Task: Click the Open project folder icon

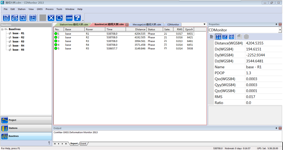Action: tap(15, 18)
